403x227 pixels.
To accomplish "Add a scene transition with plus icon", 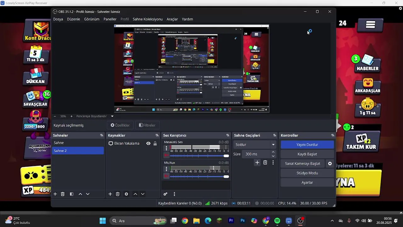I will (x=257, y=163).
